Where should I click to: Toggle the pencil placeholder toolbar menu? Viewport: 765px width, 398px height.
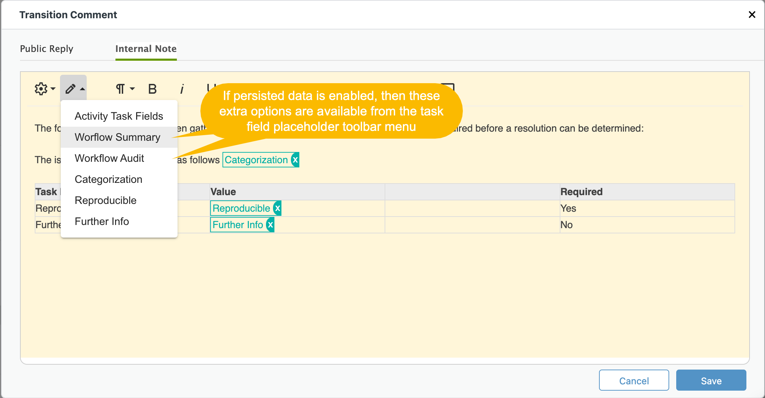[74, 89]
